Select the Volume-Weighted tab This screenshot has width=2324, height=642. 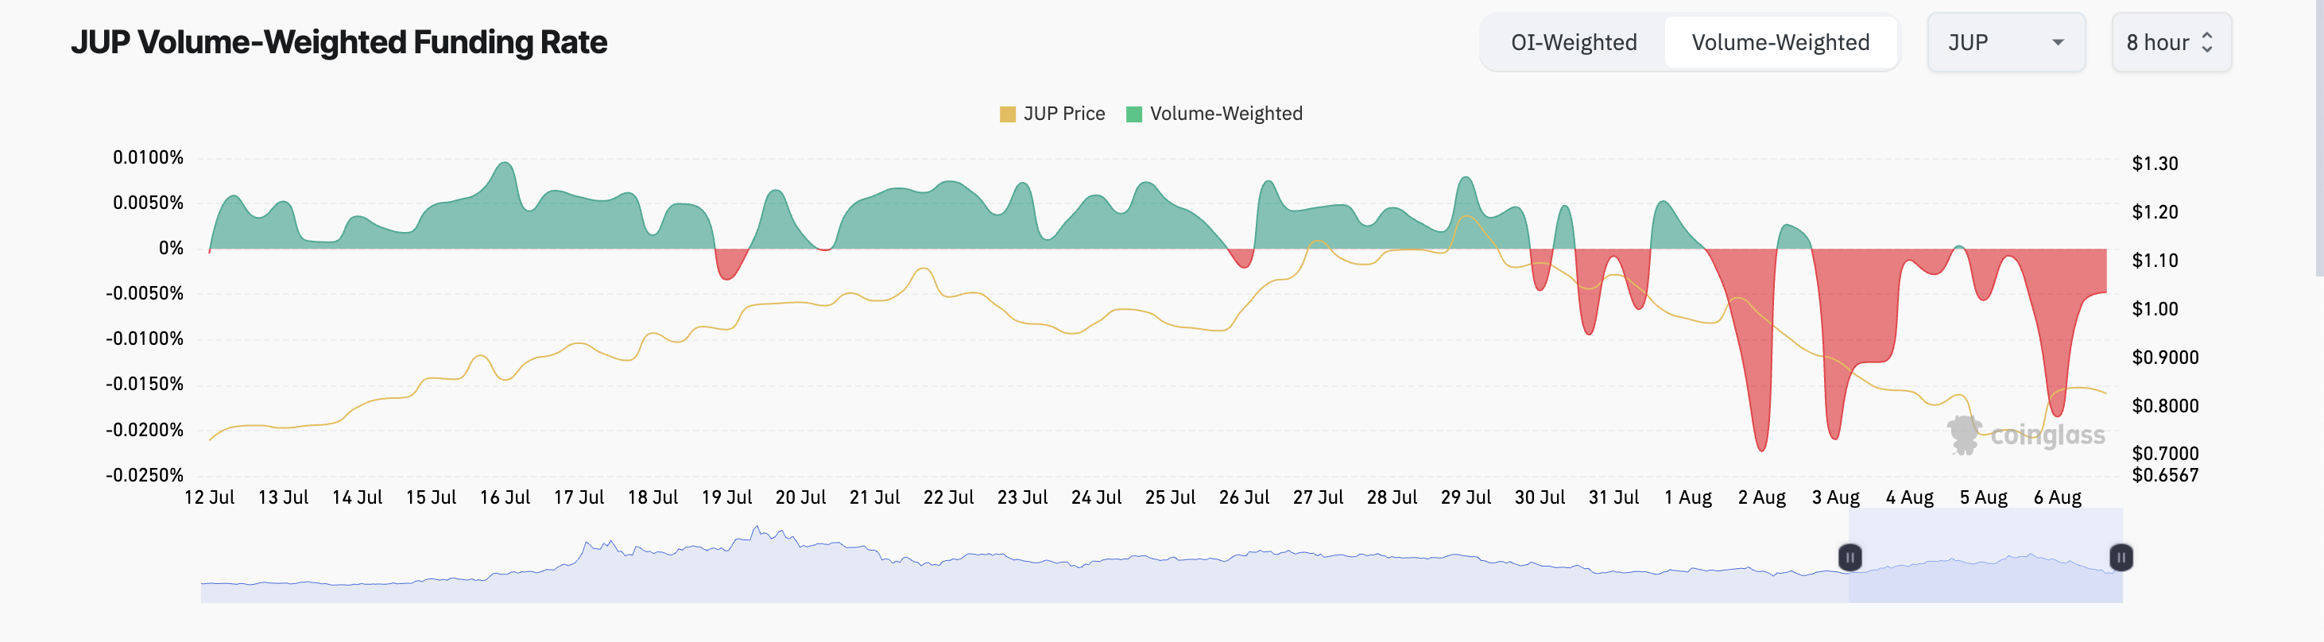tap(1780, 42)
